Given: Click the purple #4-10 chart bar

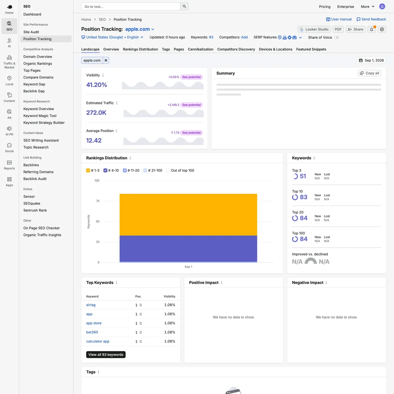Looking at the screenshot, I should [188, 249].
